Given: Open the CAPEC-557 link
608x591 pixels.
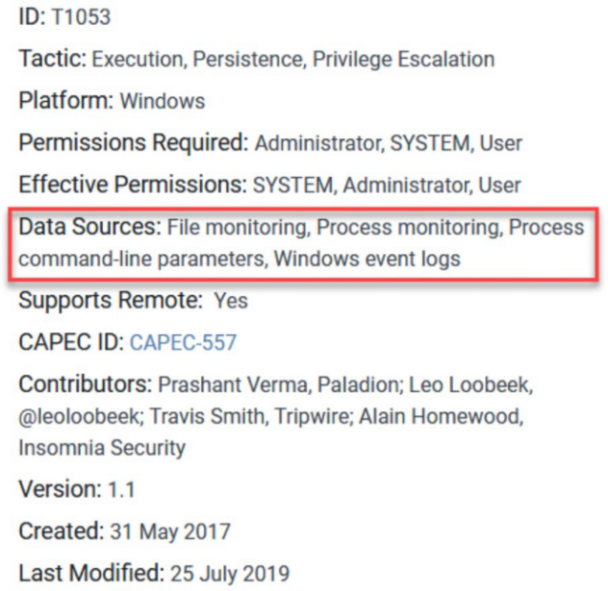Looking at the screenshot, I should coord(183,343).
